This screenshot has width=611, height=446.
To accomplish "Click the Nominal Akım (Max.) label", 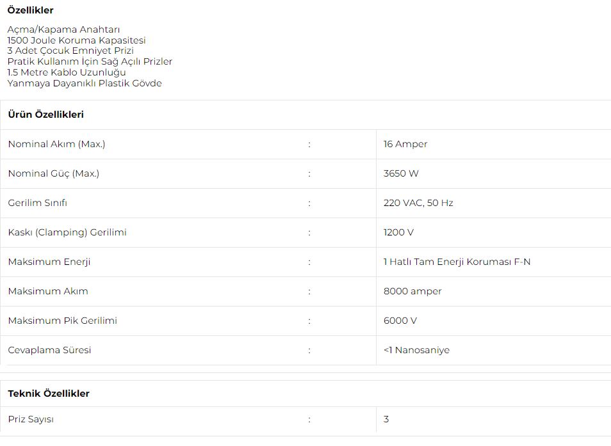I will pos(56,144).
